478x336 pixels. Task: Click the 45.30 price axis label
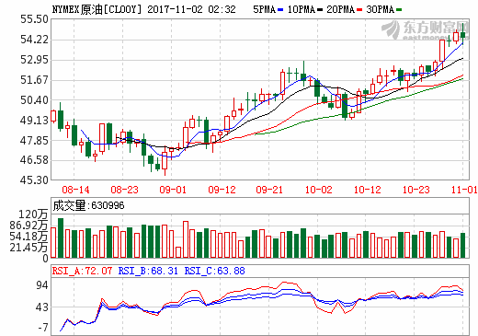pos(34,180)
